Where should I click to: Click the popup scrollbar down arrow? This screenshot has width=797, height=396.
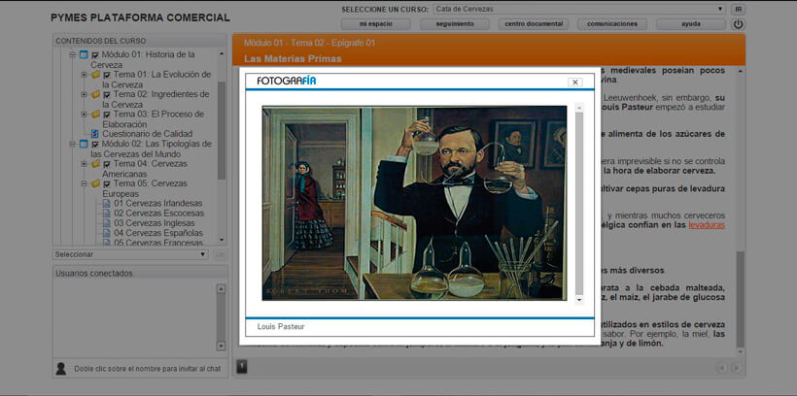pyautogui.click(x=579, y=300)
